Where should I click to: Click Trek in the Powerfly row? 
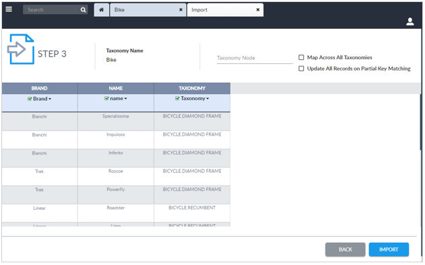[x=39, y=190]
